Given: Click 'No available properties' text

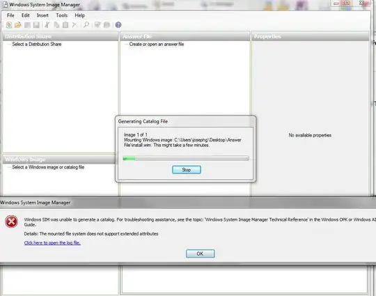Looking at the screenshot, I should point(310,135).
